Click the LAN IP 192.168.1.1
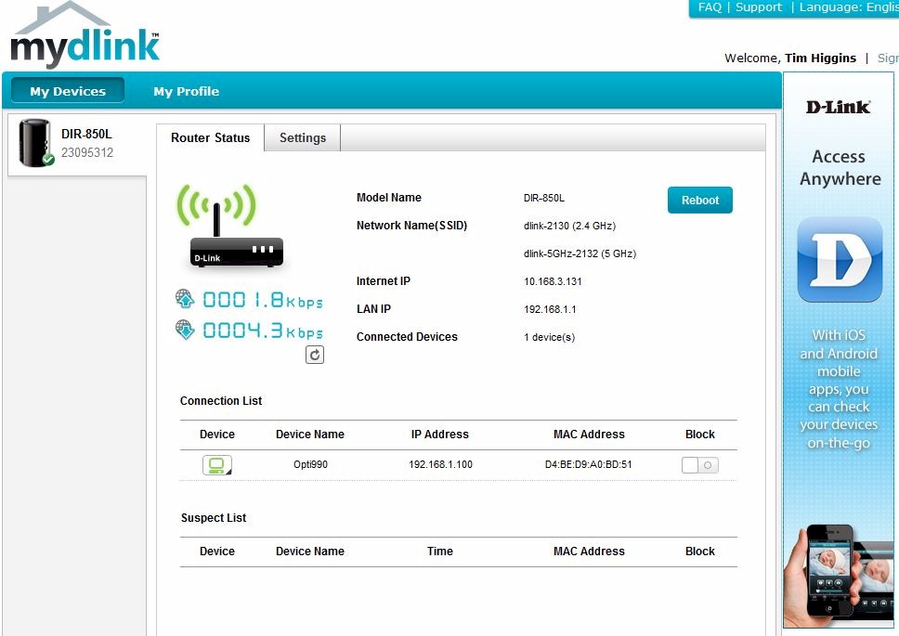This screenshot has height=636, width=899. coord(550,309)
